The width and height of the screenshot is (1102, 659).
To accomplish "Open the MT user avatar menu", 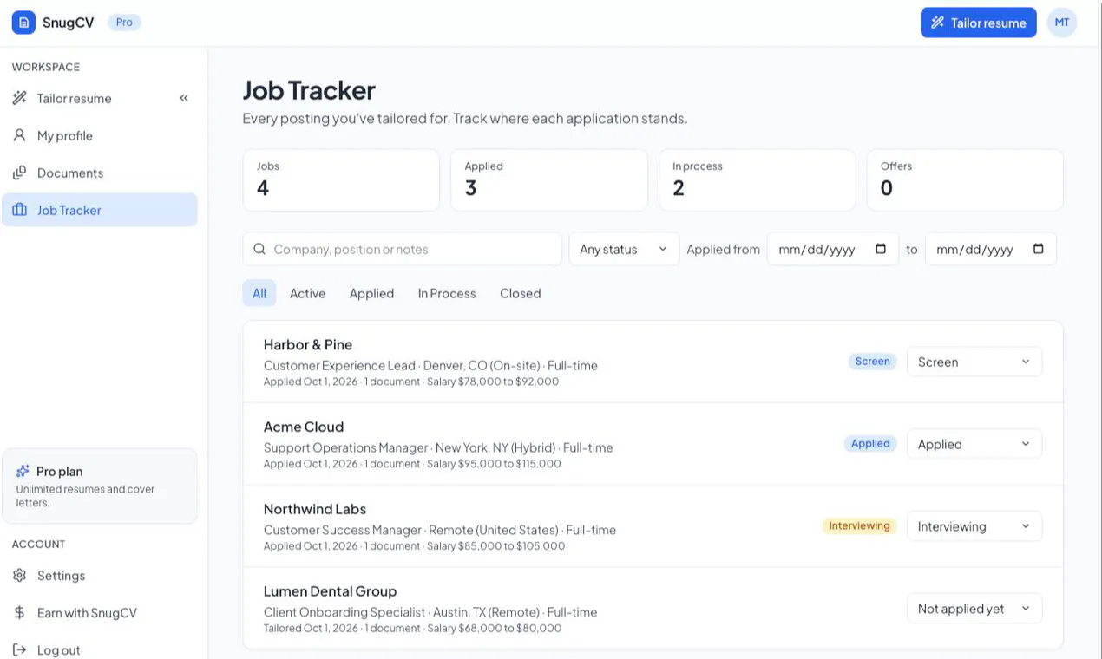I will [1062, 23].
